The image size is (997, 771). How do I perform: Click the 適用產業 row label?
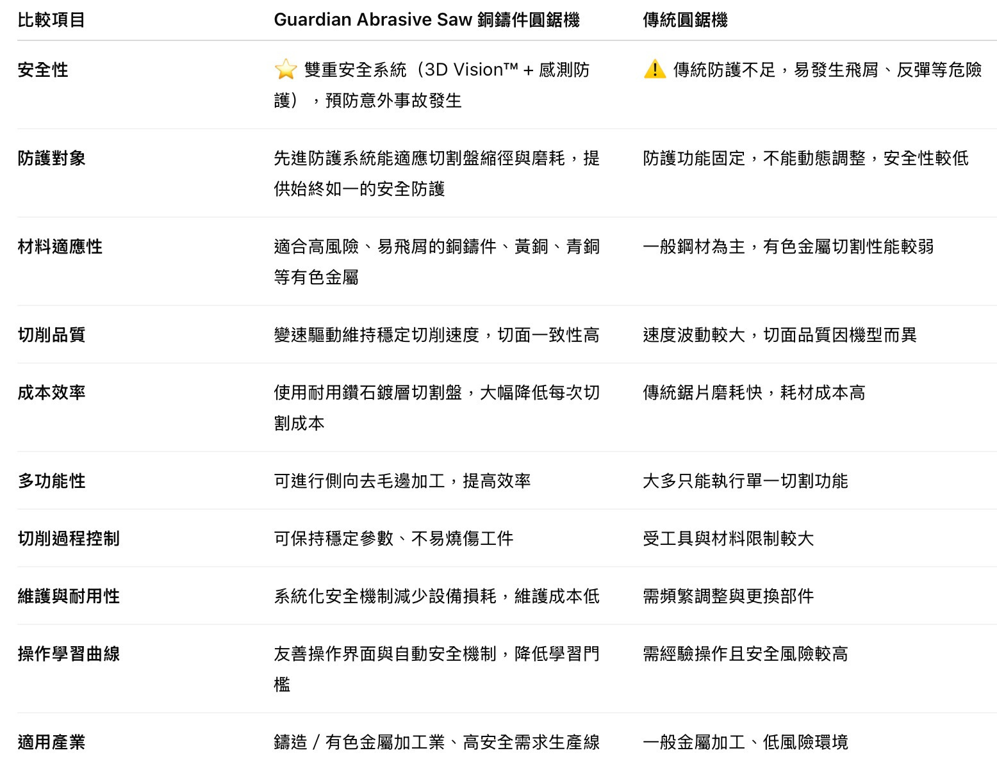(51, 742)
